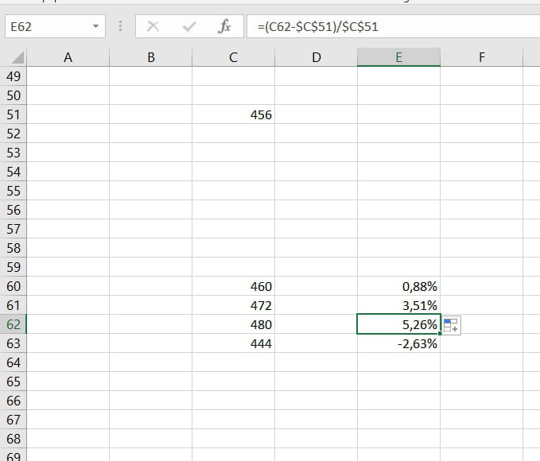The image size is (540, 461).
Task: Click the Insert Function fx icon
Action: pyautogui.click(x=224, y=27)
